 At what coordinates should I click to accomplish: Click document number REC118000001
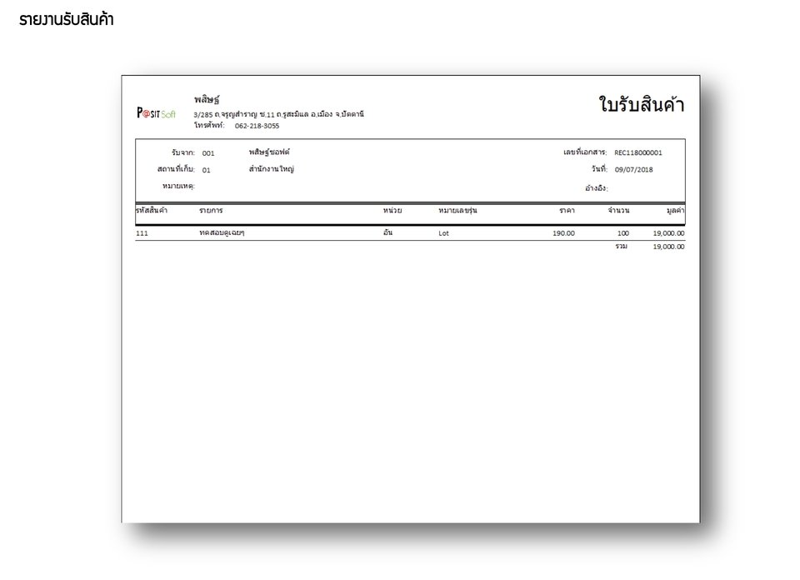[637, 152]
